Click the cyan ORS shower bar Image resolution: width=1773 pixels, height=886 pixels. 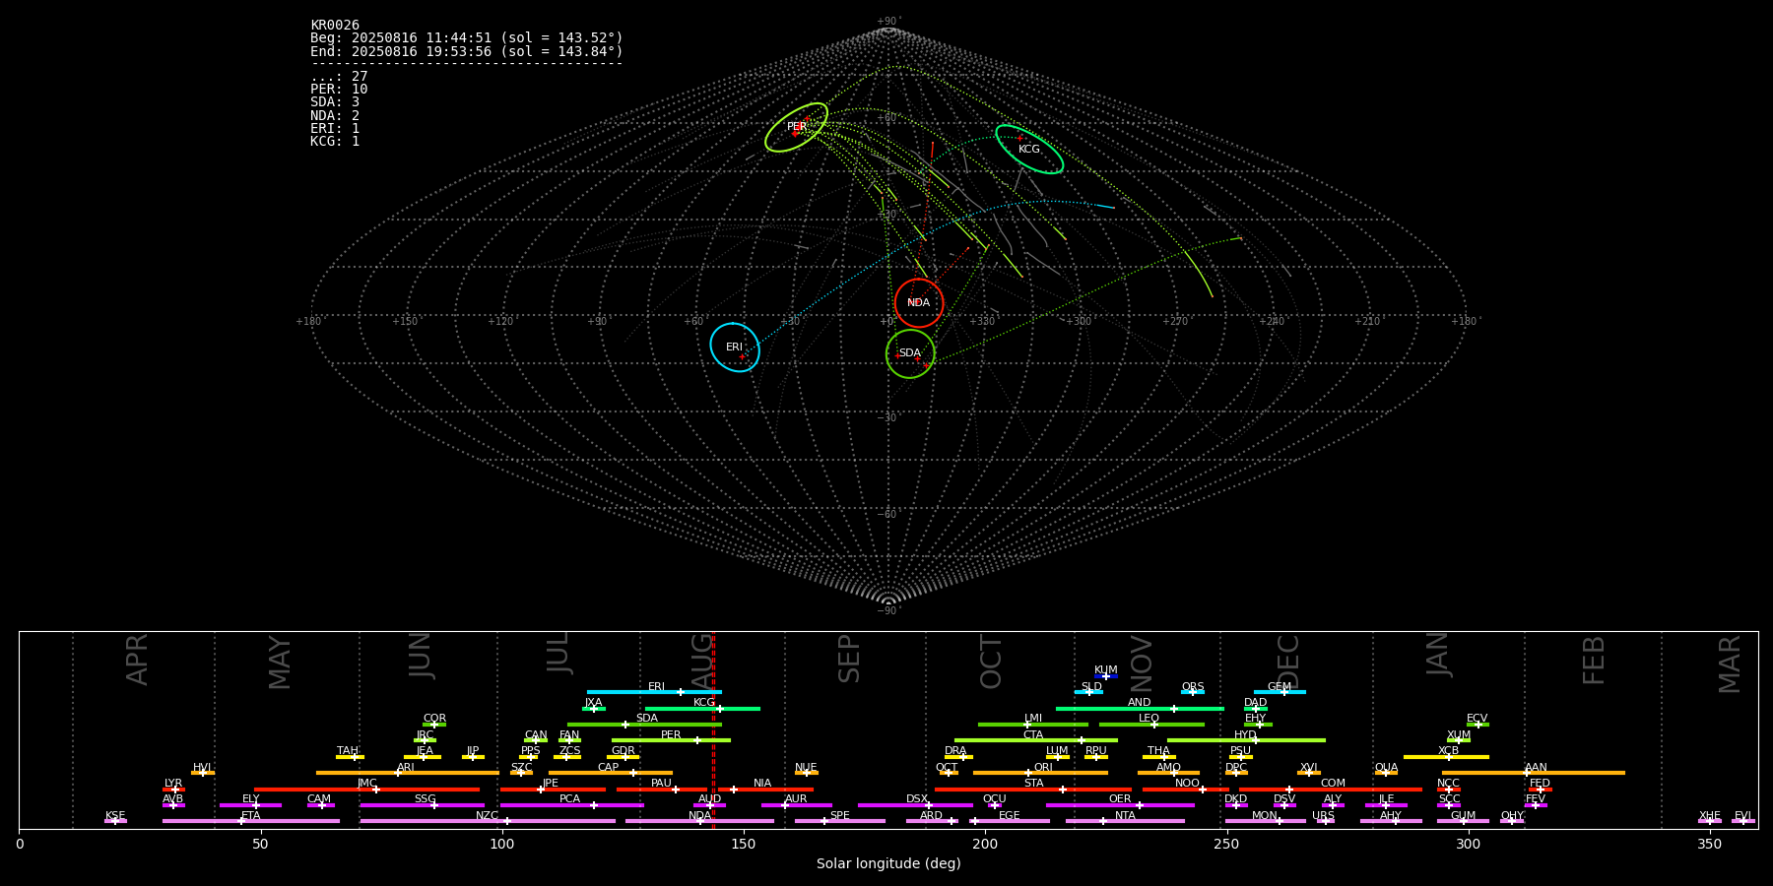coord(1193,692)
